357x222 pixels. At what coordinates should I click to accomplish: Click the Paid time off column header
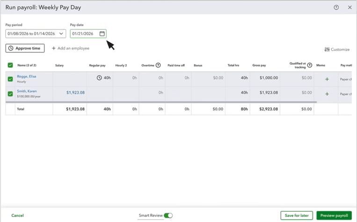point(176,66)
